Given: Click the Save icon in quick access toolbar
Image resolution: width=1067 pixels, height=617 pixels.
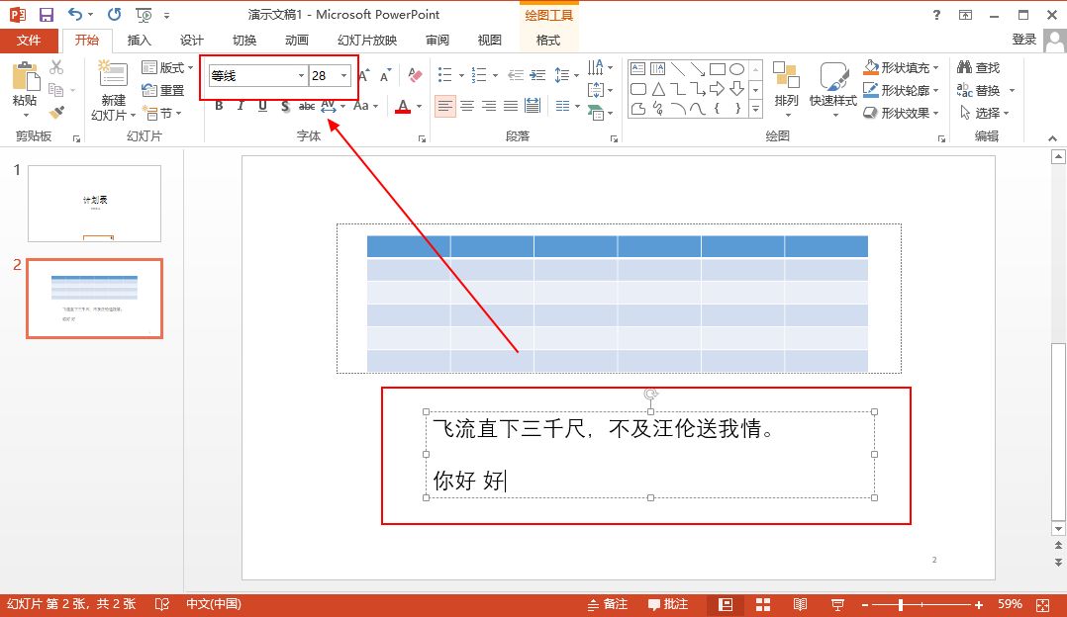Looking at the screenshot, I should tap(46, 15).
